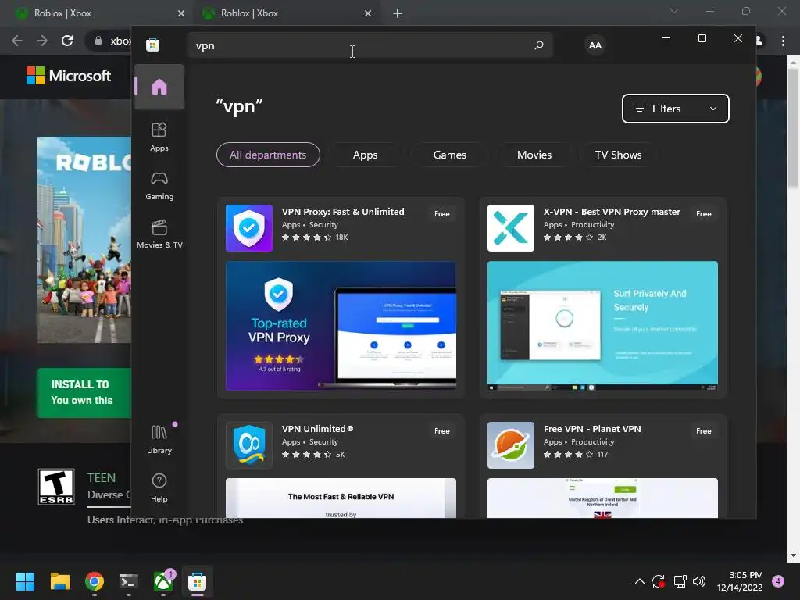This screenshot has width=800, height=600.
Task: Open the Apps section in Store sidebar
Action: click(x=159, y=137)
